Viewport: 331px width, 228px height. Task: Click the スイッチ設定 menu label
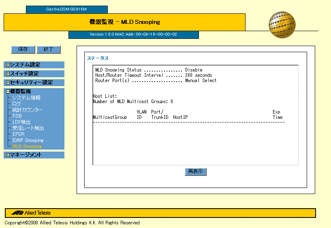tap(24, 74)
